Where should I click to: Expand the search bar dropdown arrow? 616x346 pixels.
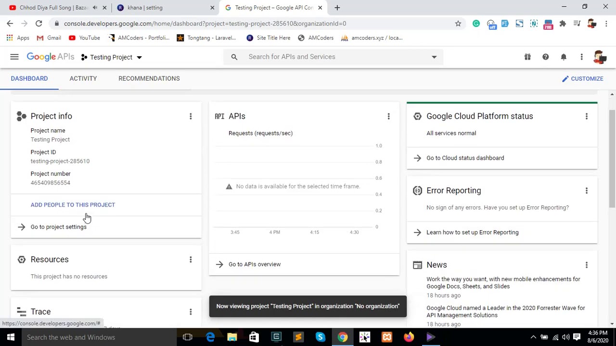[x=434, y=57]
